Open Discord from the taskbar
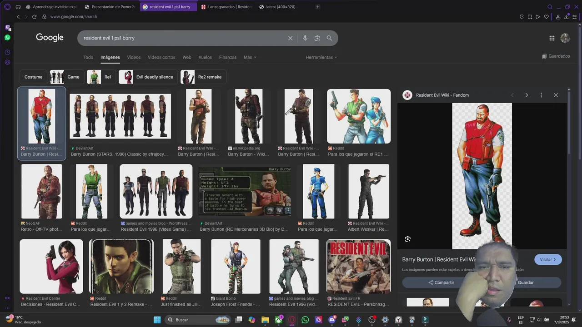 click(x=332, y=320)
